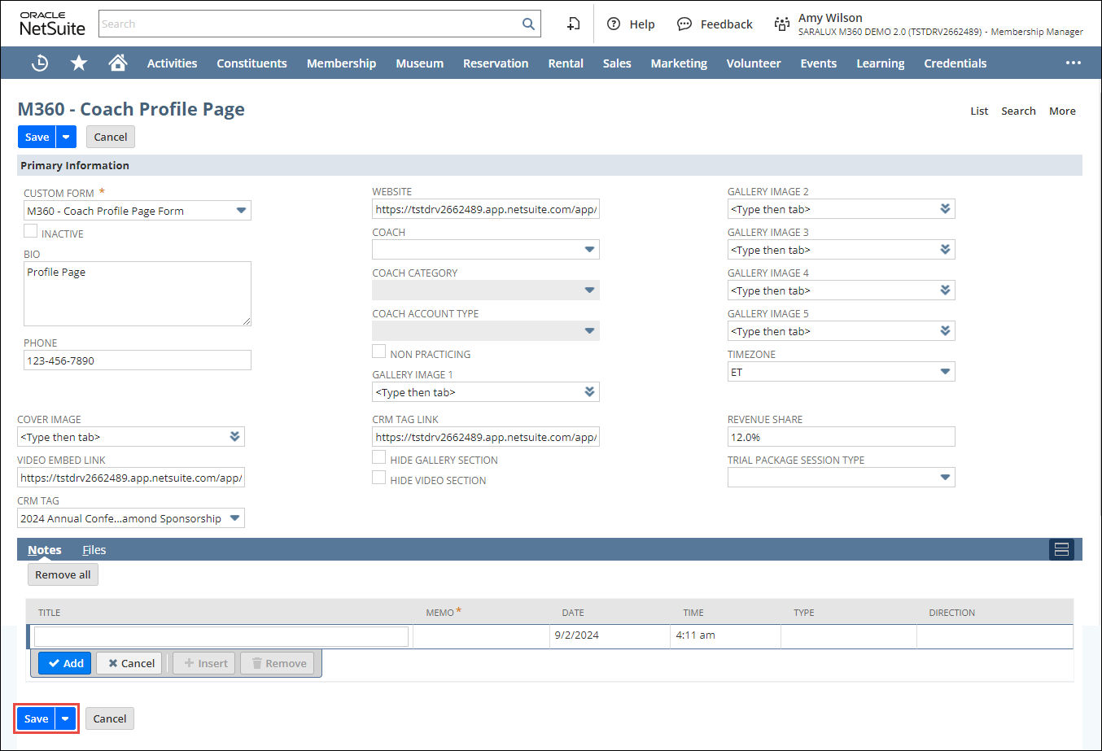
Task: Check the Inactive checkbox
Action: coord(31,232)
